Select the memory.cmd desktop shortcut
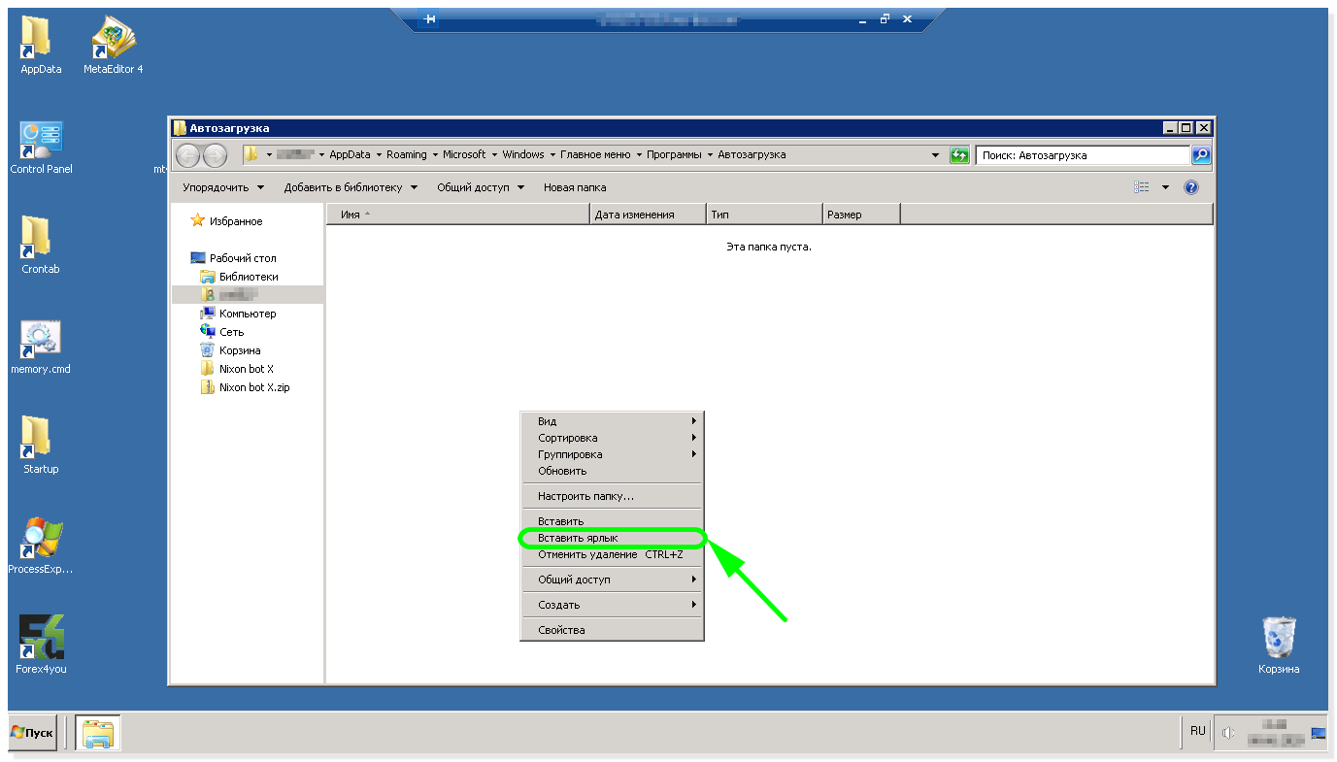This screenshot has height=762, width=1337. (41, 347)
